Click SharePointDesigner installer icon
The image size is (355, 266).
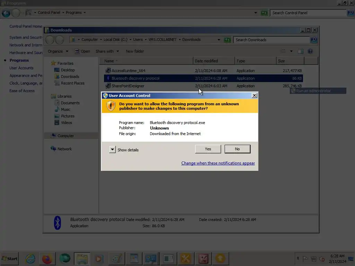coord(108,86)
